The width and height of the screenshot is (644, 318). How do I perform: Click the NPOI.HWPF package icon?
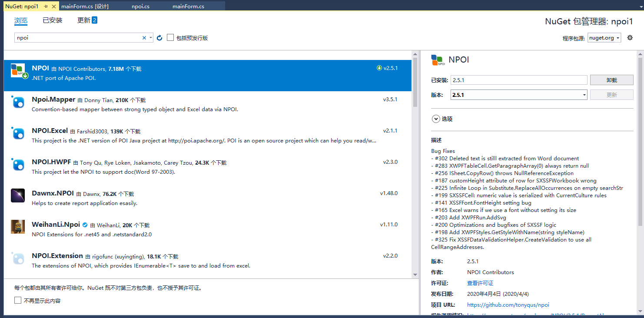18,165
